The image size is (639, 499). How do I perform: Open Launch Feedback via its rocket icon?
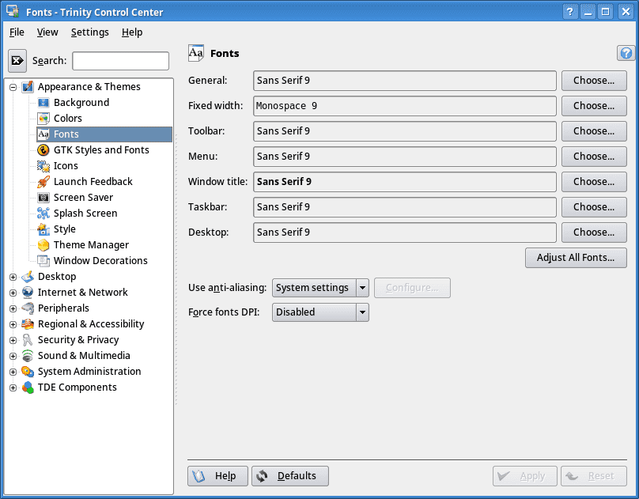43,181
